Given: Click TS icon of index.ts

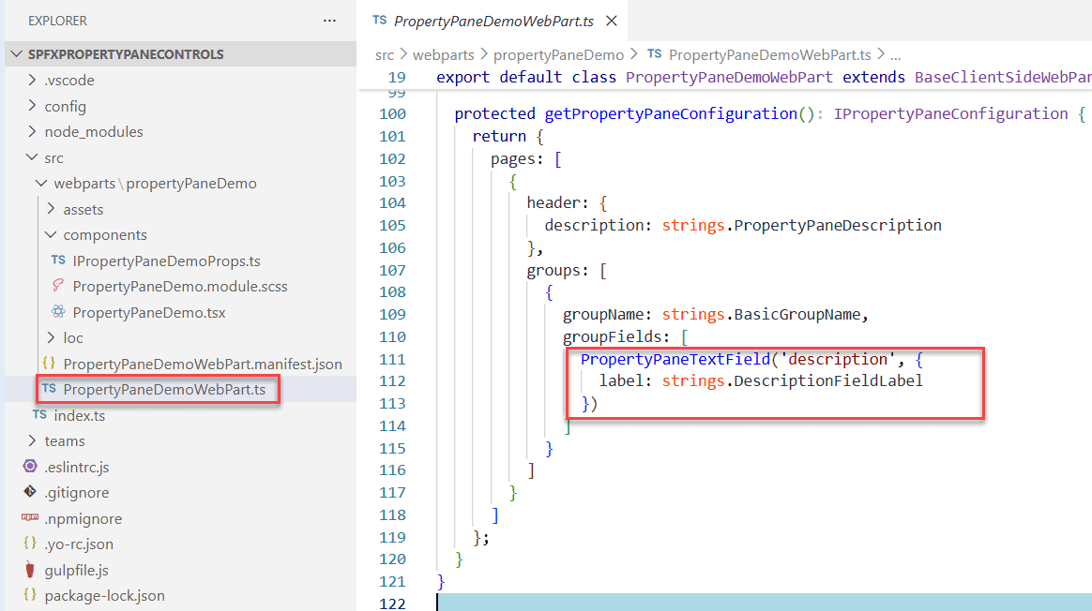Looking at the screenshot, I should click(x=39, y=415).
